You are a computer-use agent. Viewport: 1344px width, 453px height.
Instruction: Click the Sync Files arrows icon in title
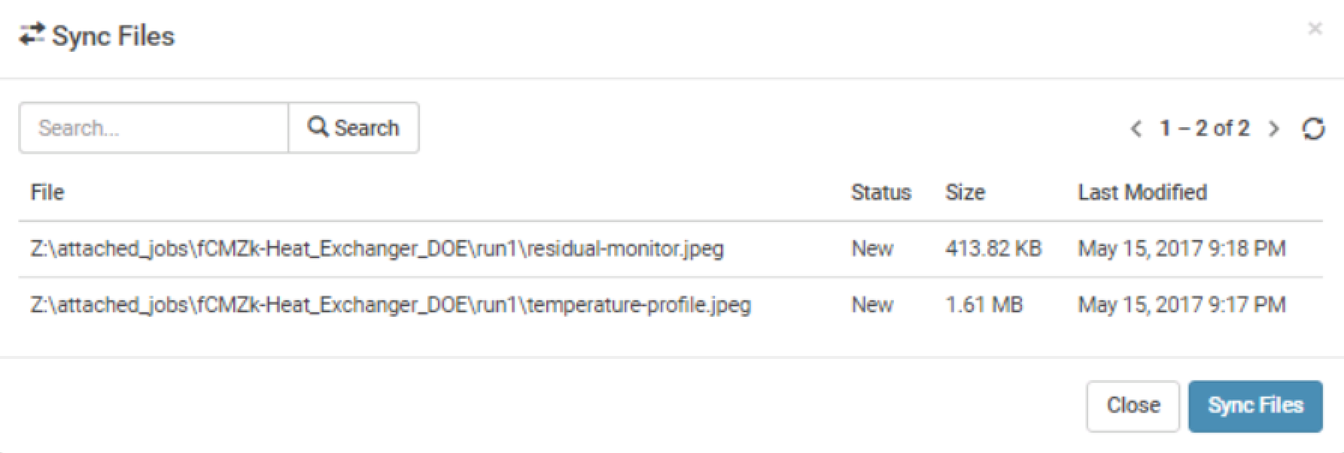32,35
